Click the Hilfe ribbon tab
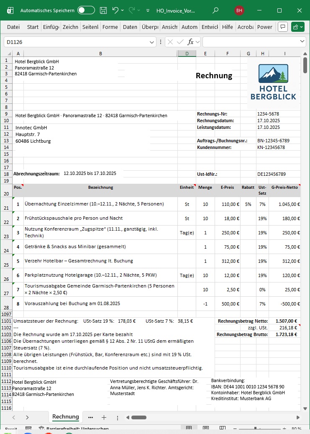310x434 pixels. coord(228,27)
